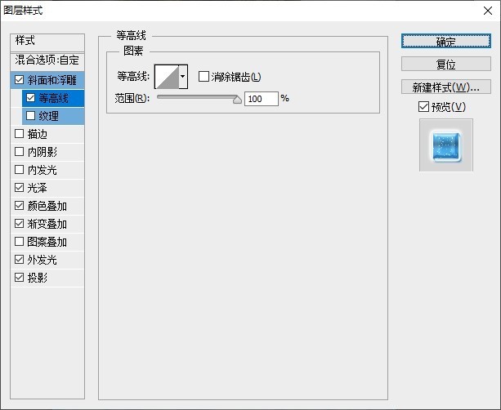Viewport: 501px width, 410px height.
Task: Disable the 光泽 satin effect checkbox
Action: (x=20, y=188)
